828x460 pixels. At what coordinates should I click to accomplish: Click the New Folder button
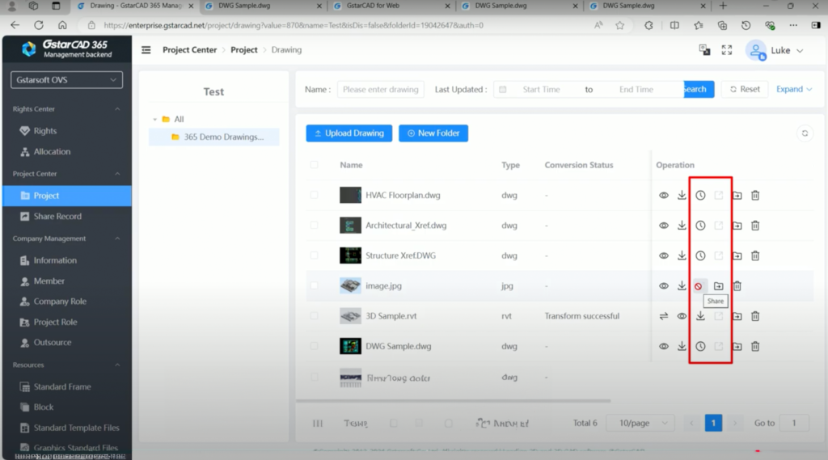point(433,133)
